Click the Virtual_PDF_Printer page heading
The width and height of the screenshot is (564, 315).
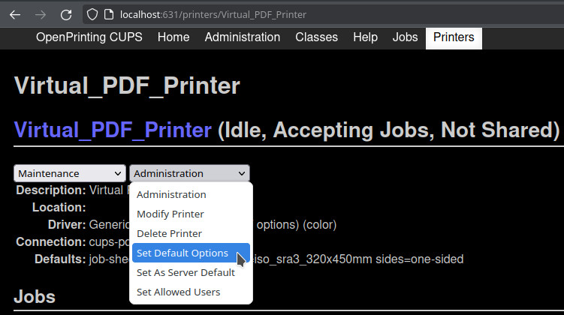127,85
